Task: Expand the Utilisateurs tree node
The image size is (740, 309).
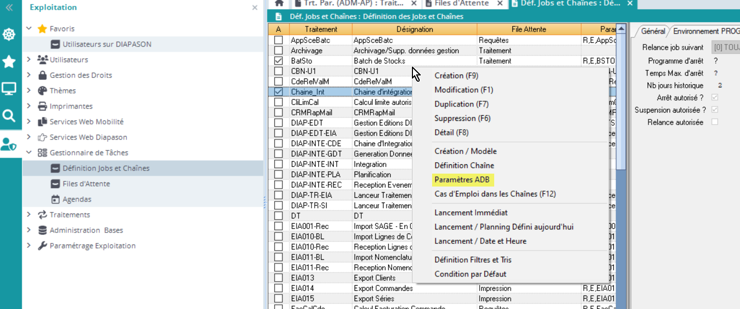Action: (x=29, y=60)
